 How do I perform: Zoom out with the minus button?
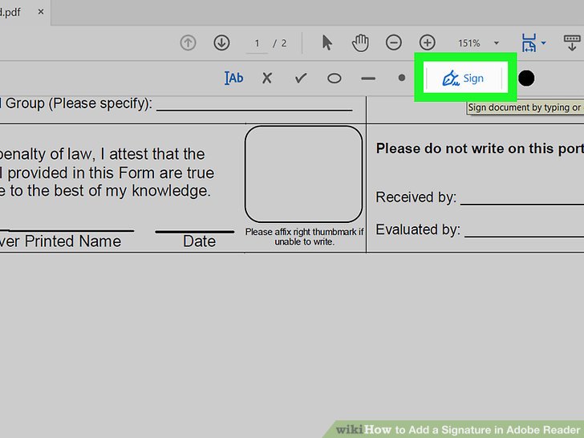point(394,43)
